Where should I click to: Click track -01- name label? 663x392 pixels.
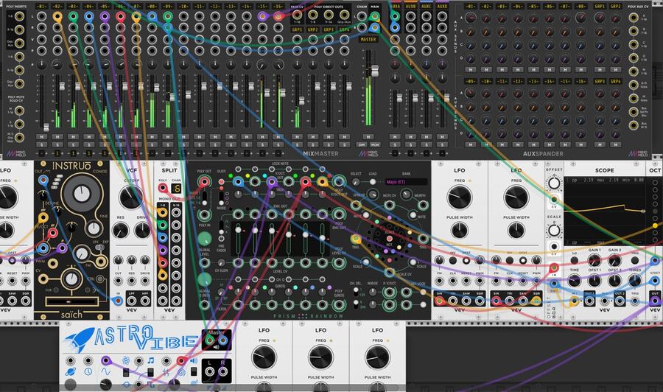pyautogui.click(x=41, y=7)
